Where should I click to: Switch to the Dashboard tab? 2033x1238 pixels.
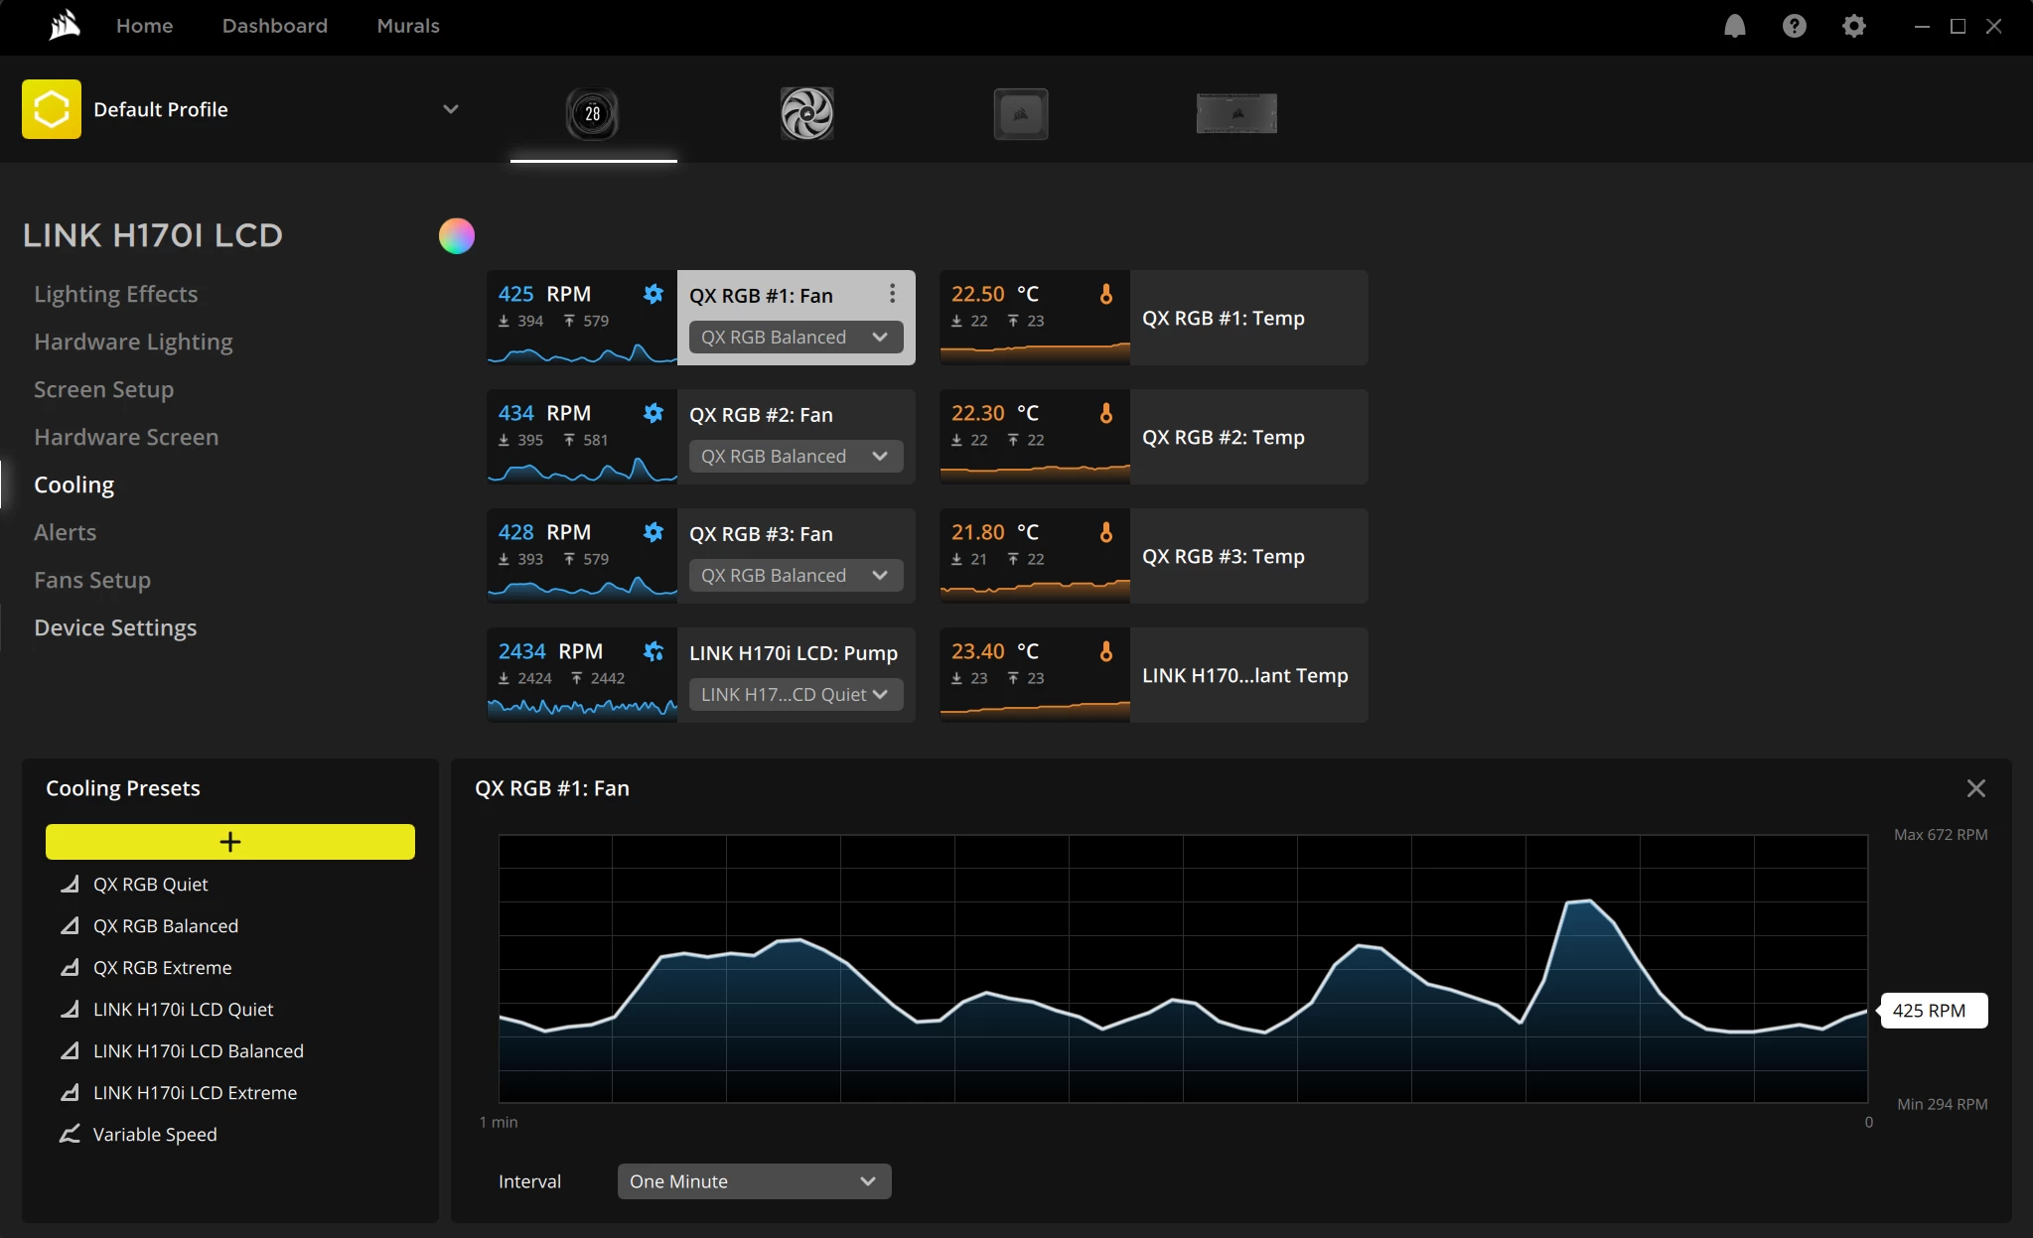(x=274, y=26)
